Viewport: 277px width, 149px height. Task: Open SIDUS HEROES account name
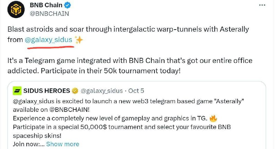(x=47, y=91)
